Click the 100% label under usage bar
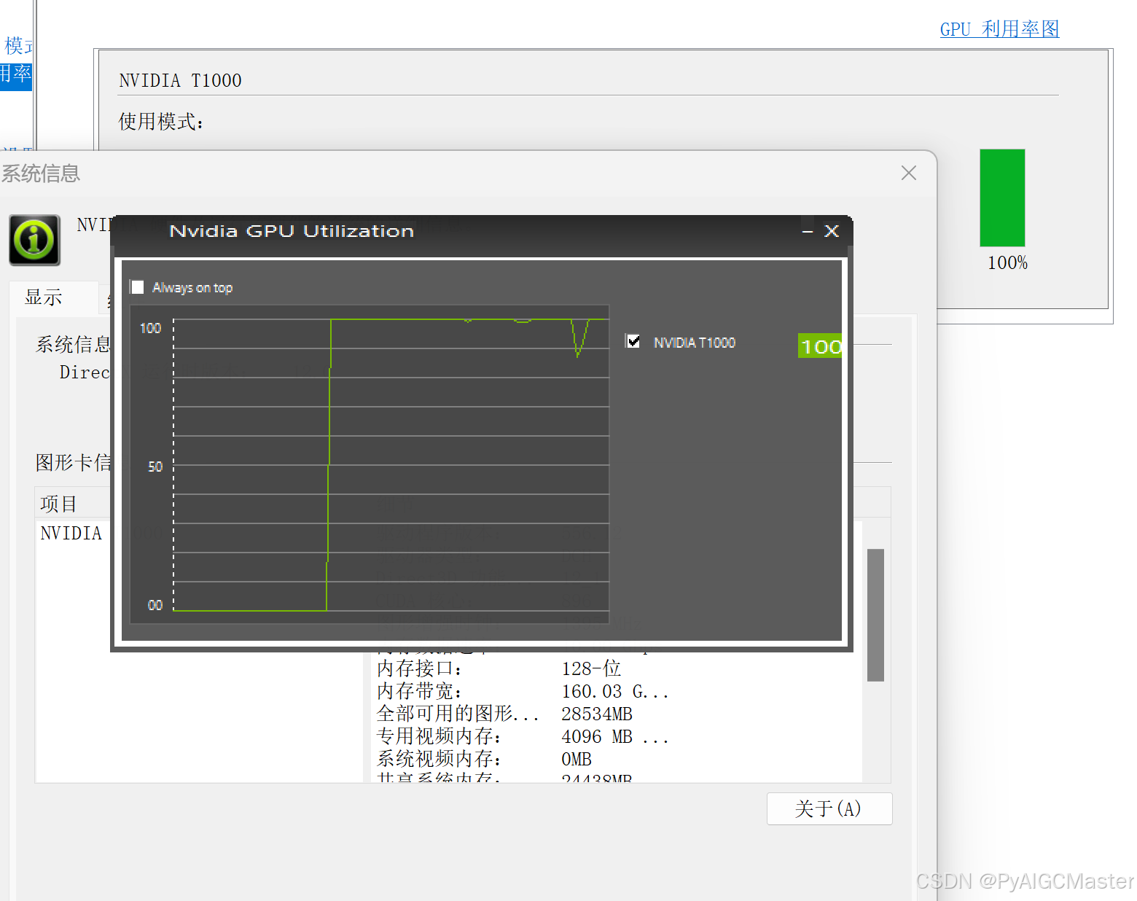The image size is (1137, 901). pos(1007,263)
